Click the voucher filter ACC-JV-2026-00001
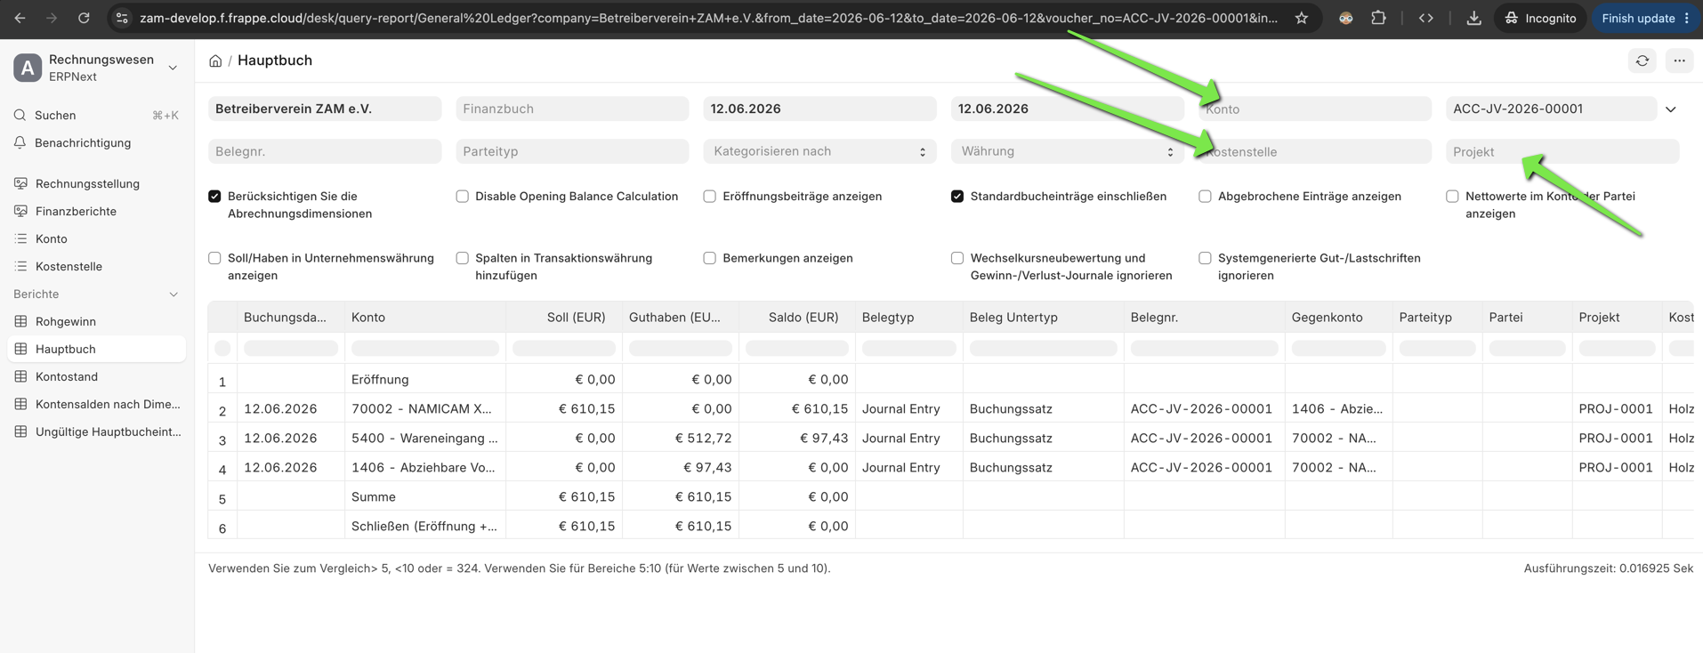The height and width of the screenshot is (653, 1703). click(x=1551, y=109)
